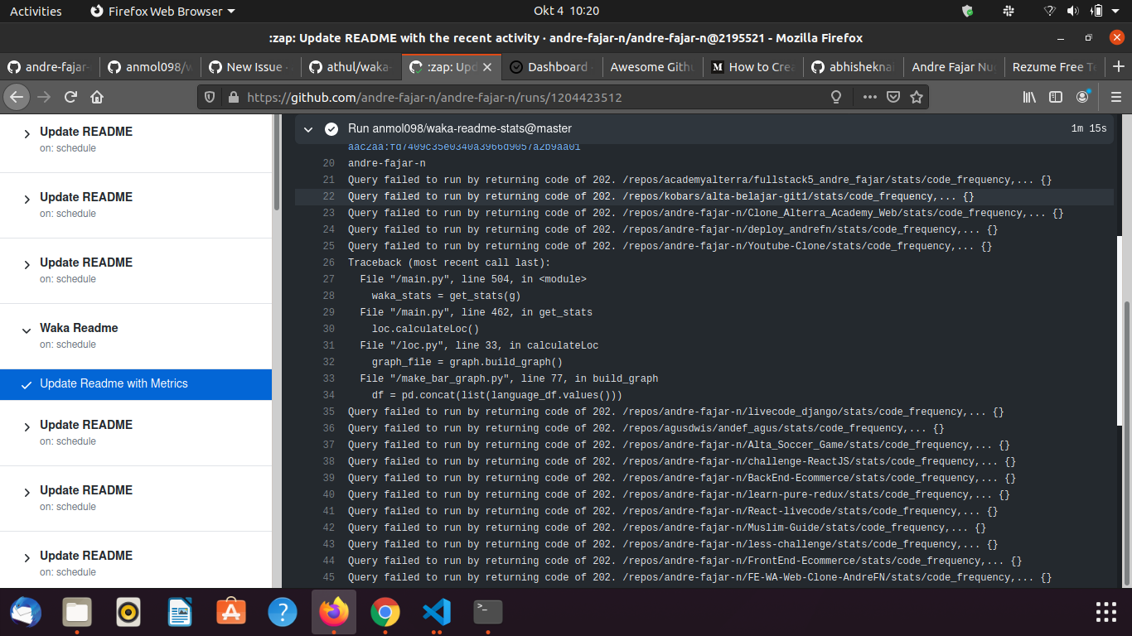
Task: Select Update Readme with Metrics job
Action: click(136, 384)
